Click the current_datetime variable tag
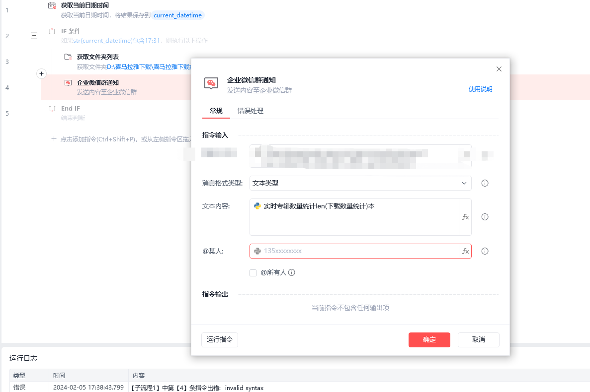Image resolution: width=590 pixels, height=392 pixels. pyautogui.click(x=177, y=15)
